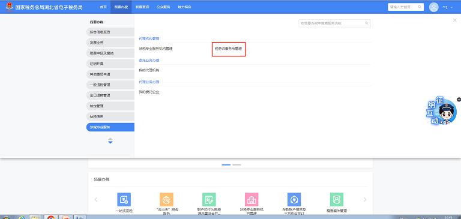Switch to the second carousel page indicator

coord(237,165)
